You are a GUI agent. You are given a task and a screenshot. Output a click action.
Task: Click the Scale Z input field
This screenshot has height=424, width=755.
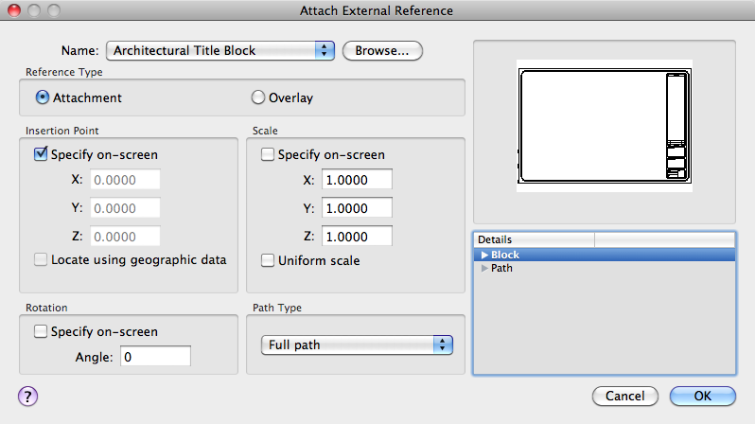point(357,237)
